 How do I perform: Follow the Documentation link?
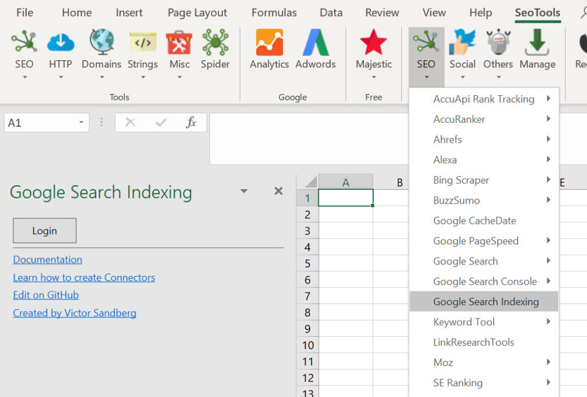pos(47,259)
